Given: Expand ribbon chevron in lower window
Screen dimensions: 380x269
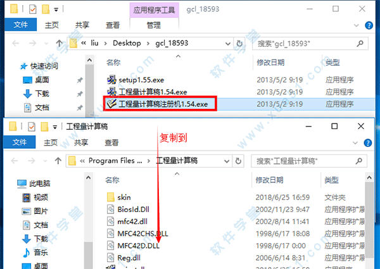Looking at the screenshot, I should (x=355, y=142).
